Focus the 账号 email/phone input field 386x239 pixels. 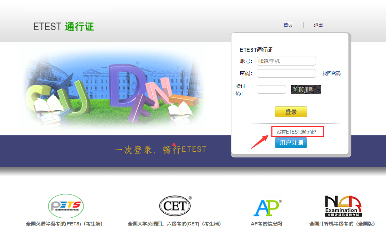[x=286, y=61]
